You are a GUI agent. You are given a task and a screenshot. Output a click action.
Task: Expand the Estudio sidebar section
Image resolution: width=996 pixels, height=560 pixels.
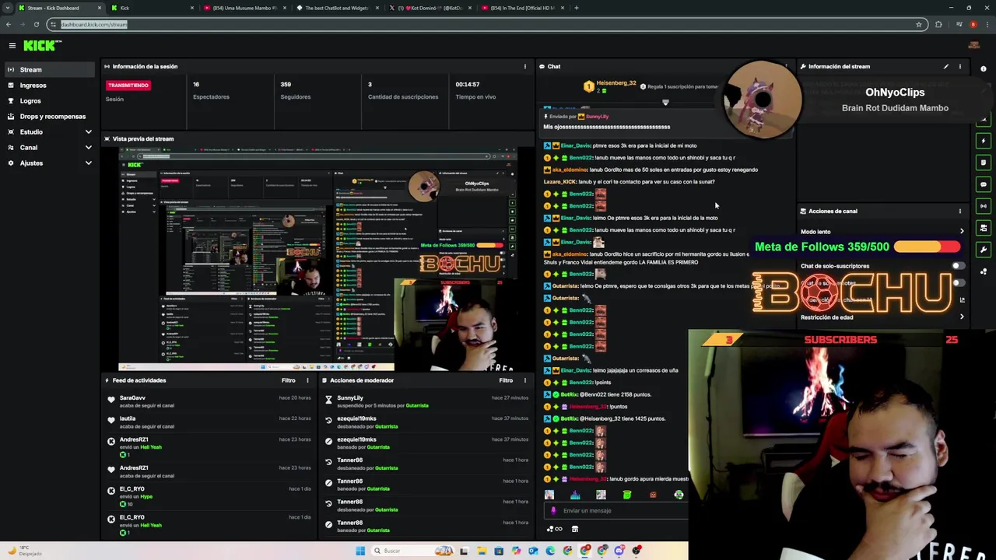[88, 132]
